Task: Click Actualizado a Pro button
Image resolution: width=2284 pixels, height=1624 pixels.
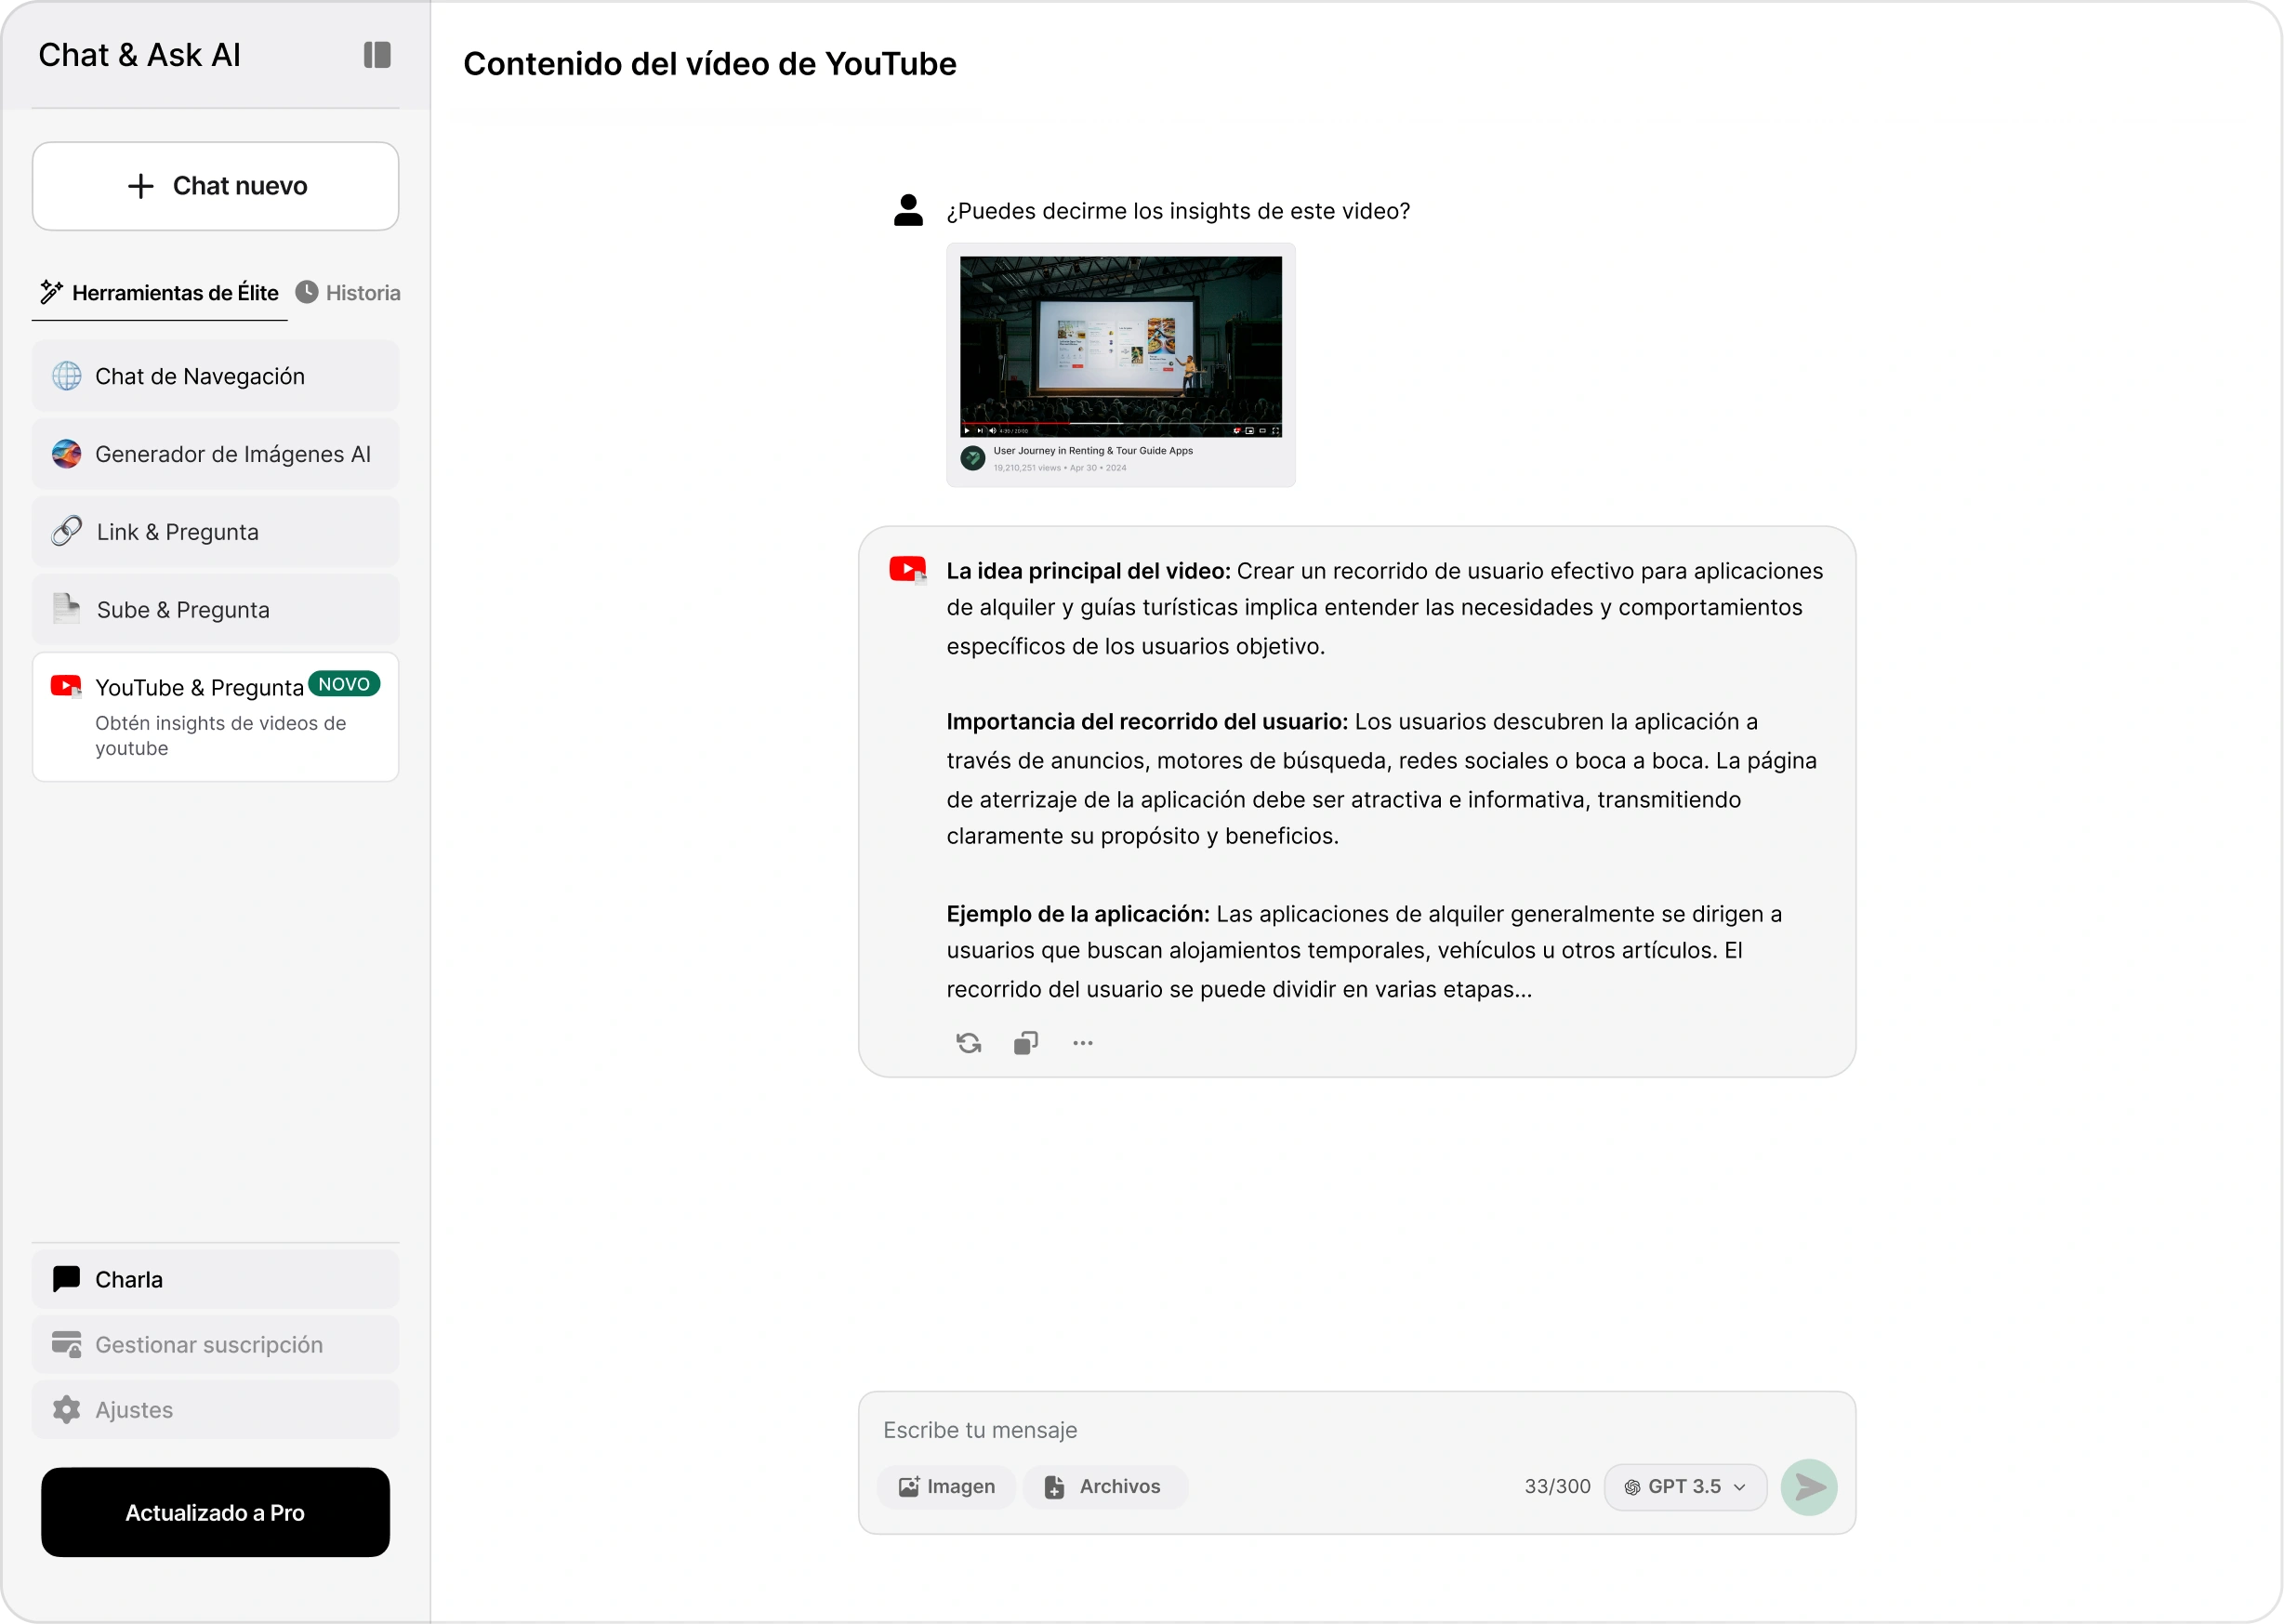Action: (x=216, y=1513)
